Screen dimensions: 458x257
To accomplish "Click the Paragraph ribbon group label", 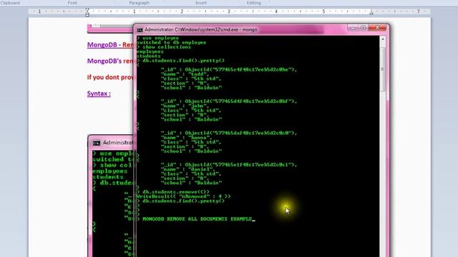I will [140, 3].
